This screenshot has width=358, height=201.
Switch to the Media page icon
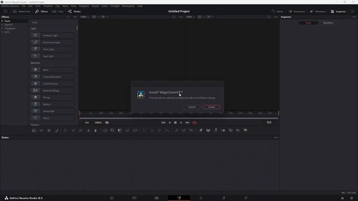[112, 198]
